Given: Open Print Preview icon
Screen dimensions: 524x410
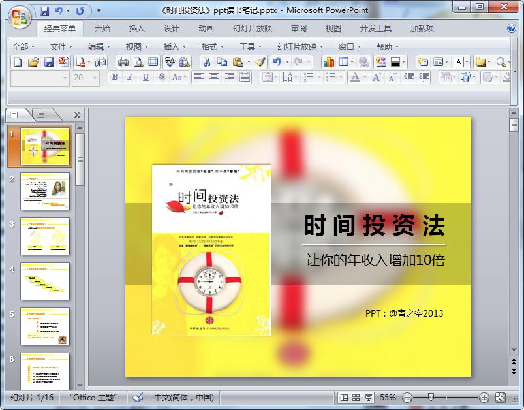Looking at the screenshot, I should point(138,62).
